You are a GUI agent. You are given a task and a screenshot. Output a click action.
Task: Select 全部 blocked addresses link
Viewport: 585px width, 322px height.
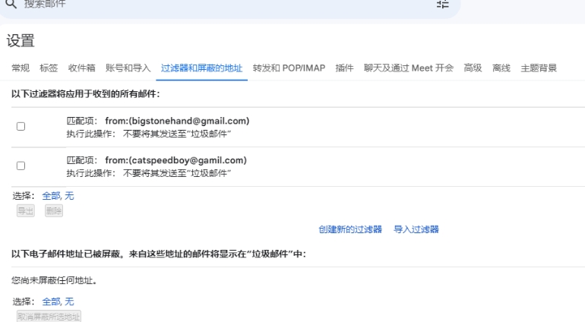(51, 301)
